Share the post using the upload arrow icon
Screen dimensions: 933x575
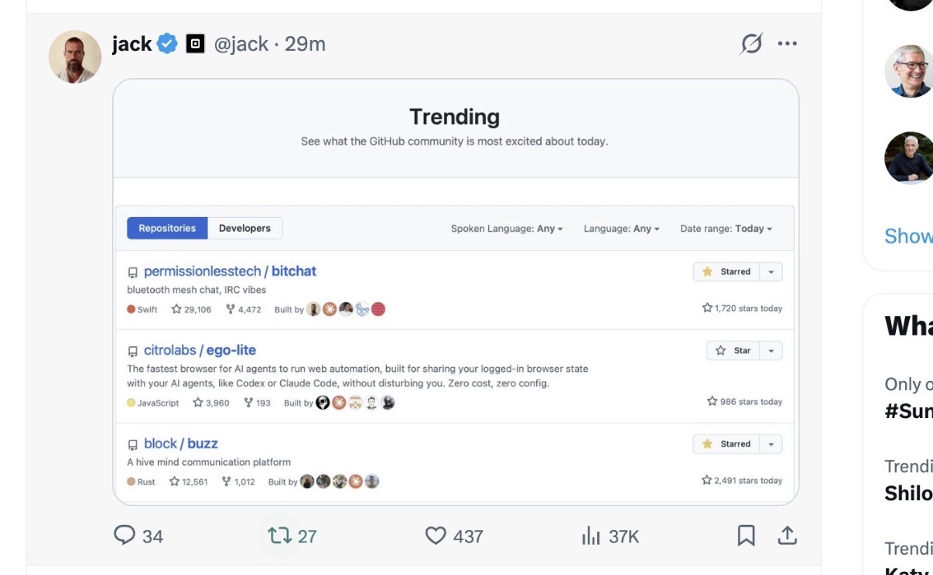tap(787, 535)
